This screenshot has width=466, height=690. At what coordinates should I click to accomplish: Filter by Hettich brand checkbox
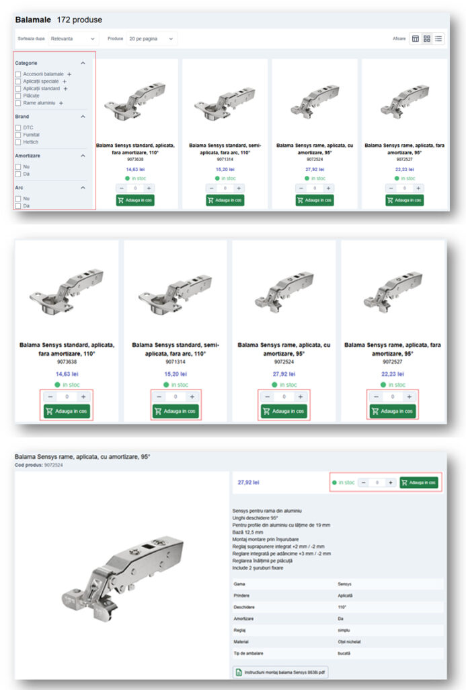click(18, 142)
